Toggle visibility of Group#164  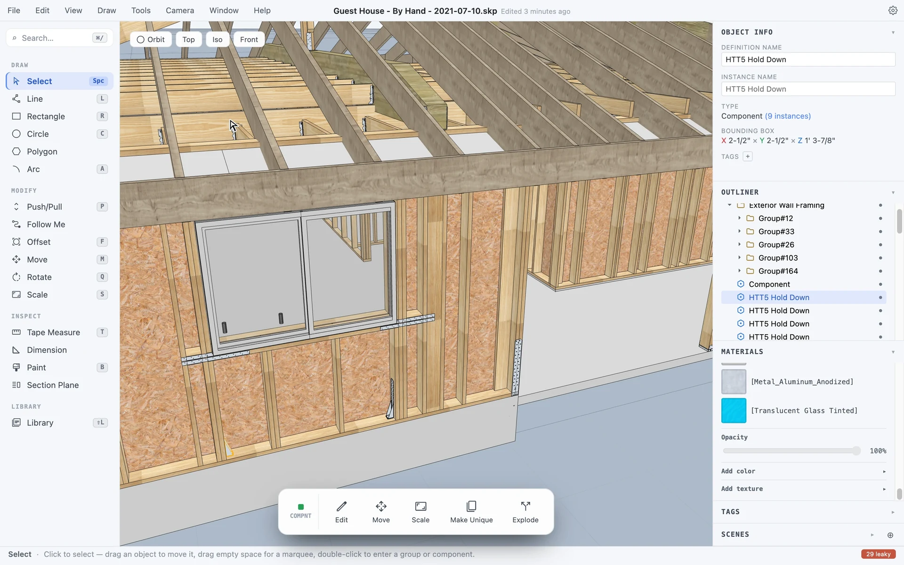[880, 271]
